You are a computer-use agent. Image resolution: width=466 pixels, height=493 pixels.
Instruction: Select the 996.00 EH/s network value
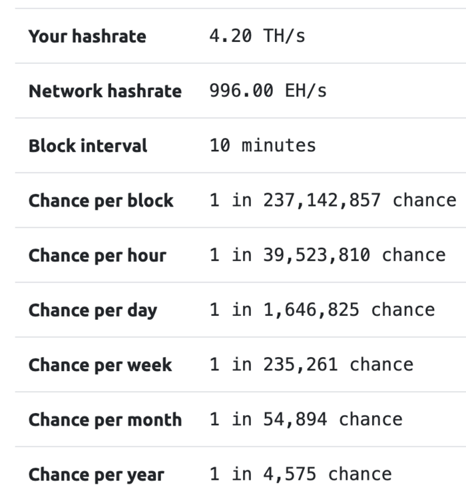[x=268, y=91]
